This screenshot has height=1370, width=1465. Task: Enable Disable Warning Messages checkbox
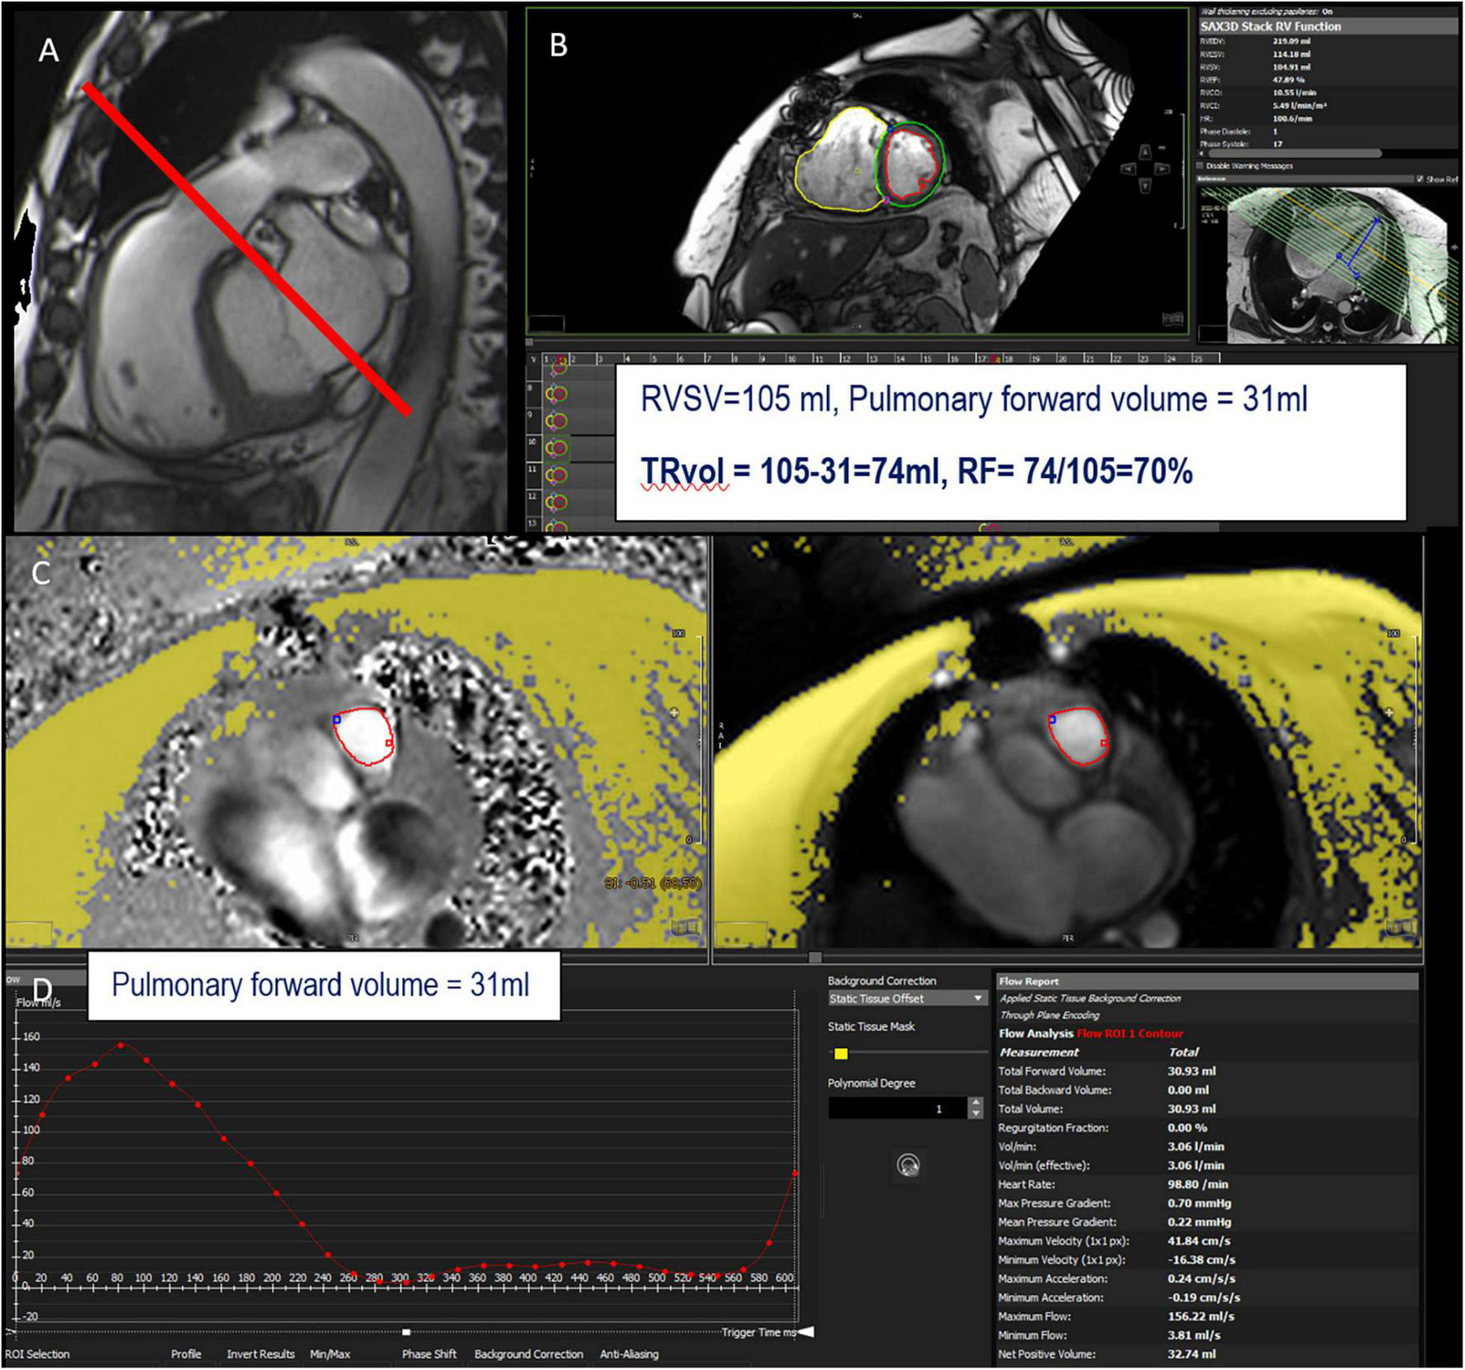pyautogui.click(x=1201, y=166)
